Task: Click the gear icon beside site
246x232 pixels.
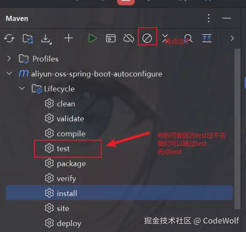Action: click(x=49, y=208)
